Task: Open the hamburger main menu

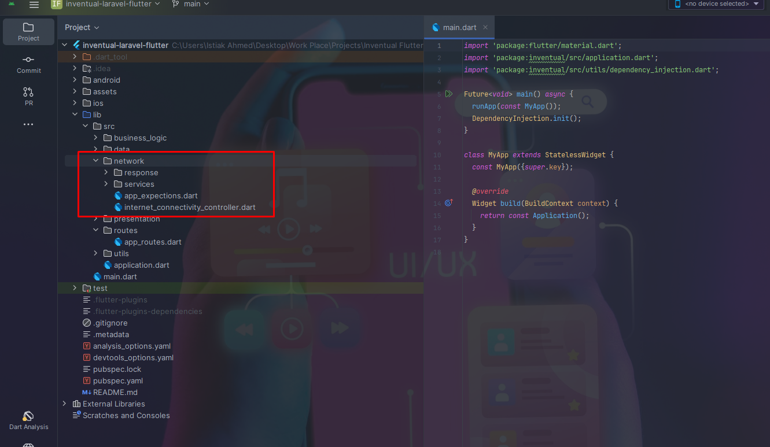Action: pyautogui.click(x=34, y=5)
